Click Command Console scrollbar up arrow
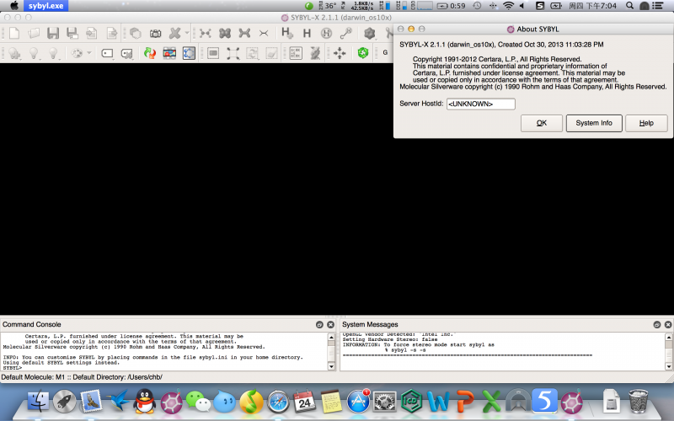 click(x=331, y=338)
